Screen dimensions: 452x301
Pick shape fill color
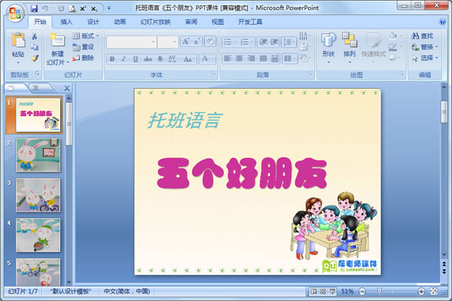395,35
